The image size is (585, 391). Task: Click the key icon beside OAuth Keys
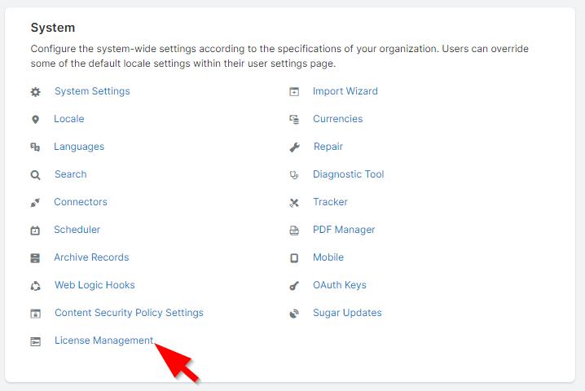294,286
